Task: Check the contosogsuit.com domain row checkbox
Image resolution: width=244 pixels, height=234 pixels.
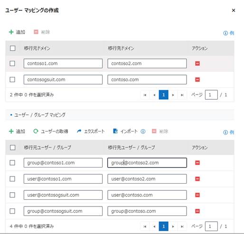Action: click(x=12, y=79)
